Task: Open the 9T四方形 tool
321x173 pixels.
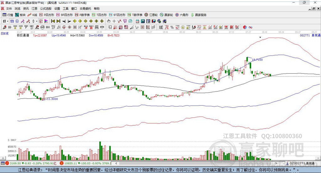Action: [117, 15]
